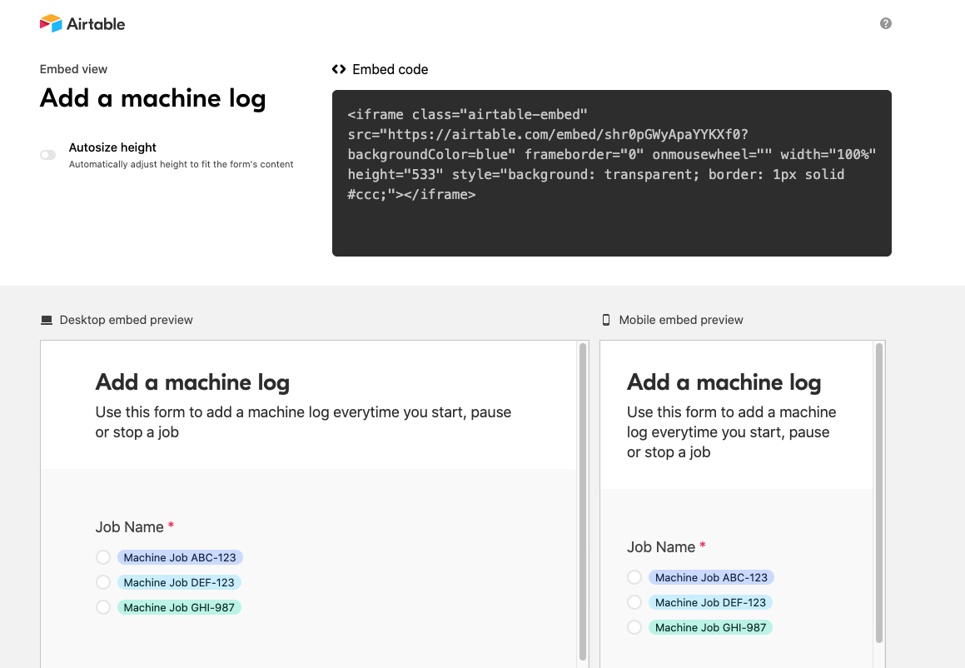
Task: Click the Machine Job ABC-123 label in mobile preview
Action: click(x=711, y=577)
